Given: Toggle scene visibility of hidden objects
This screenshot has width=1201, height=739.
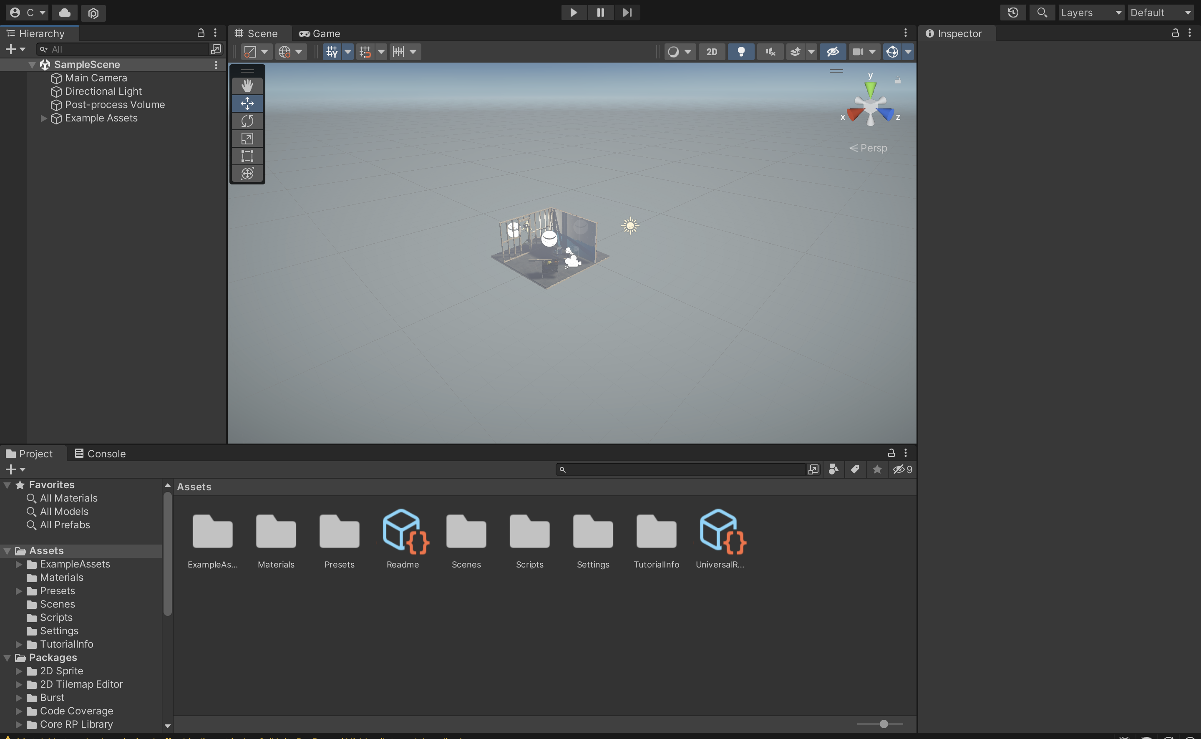Looking at the screenshot, I should coord(833,52).
